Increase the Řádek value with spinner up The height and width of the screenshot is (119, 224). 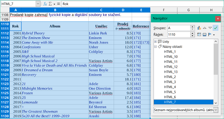[193, 33]
